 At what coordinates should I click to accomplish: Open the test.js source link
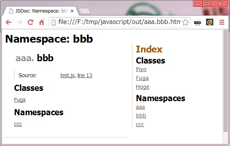coord(67,75)
